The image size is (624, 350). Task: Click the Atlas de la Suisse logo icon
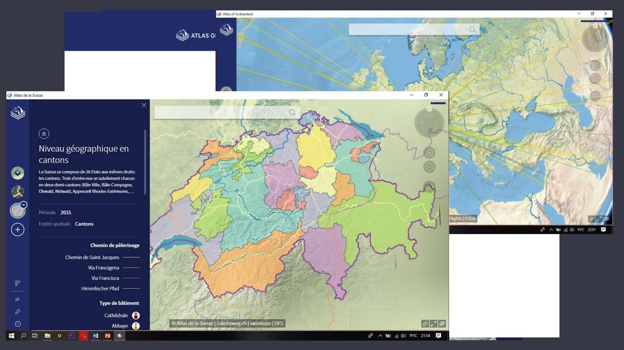(x=18, y=113)
